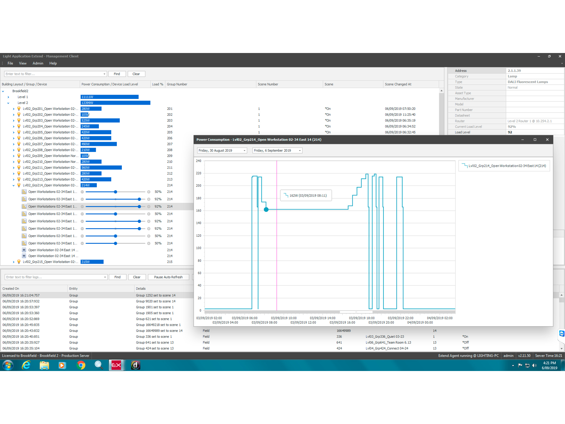Click the minus icon on the first 50% slider row

(x=82, y=192)
